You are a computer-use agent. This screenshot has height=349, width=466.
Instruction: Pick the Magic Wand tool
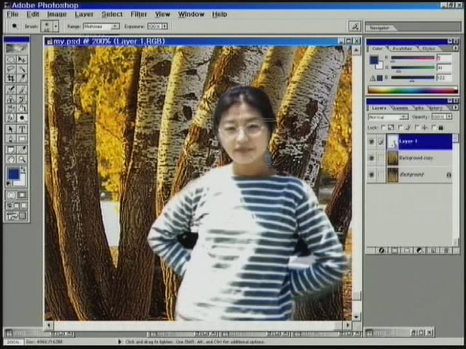pos(22,69)
